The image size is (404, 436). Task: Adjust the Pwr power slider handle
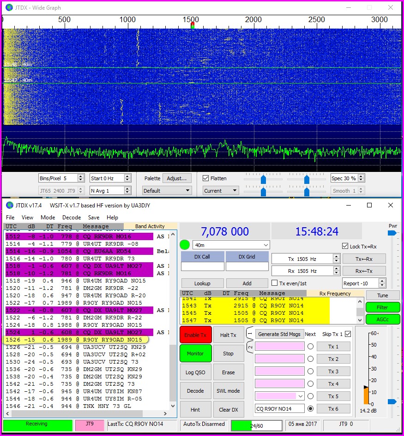[x=392, y=233]
